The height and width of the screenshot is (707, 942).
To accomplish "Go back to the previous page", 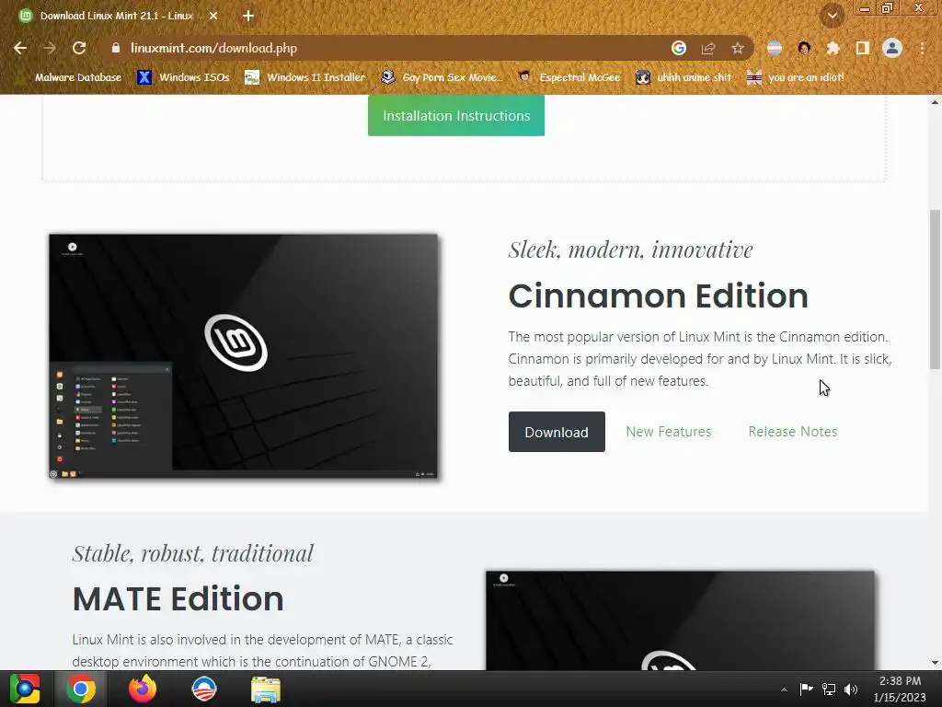I will click(x=20, y=48).
